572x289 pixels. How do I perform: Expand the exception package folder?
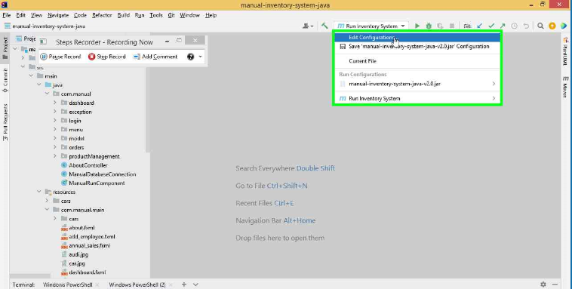click(55, 111)
